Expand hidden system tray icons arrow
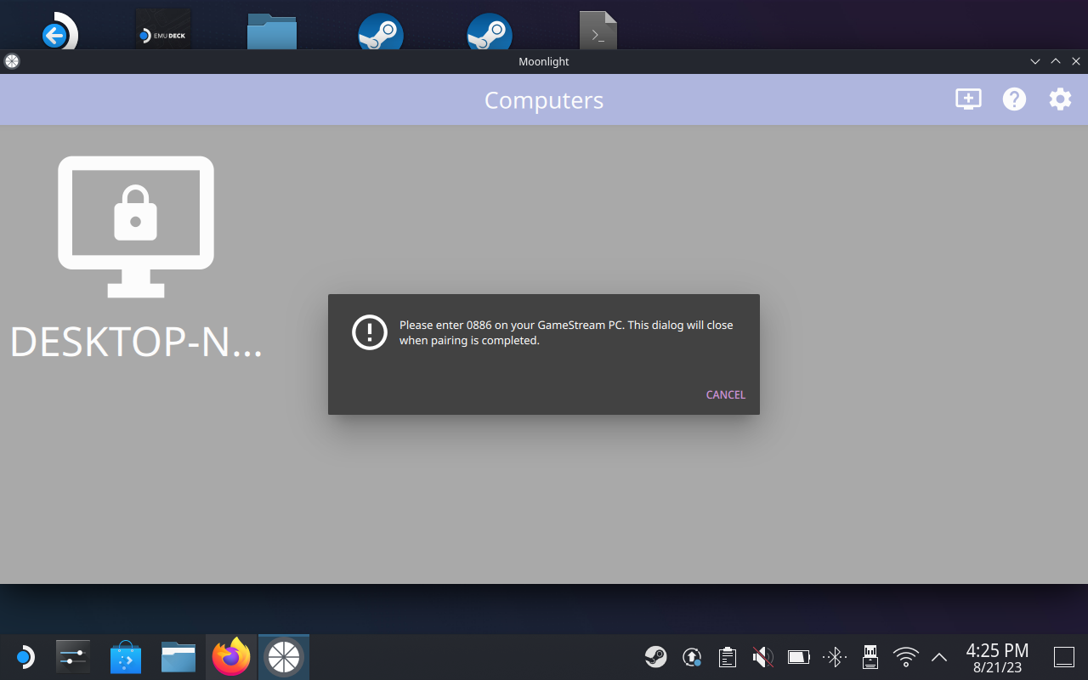 pyautogui.click(x=939, y=657)
